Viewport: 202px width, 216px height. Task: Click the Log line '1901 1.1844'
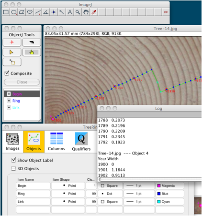click(112, 170)
